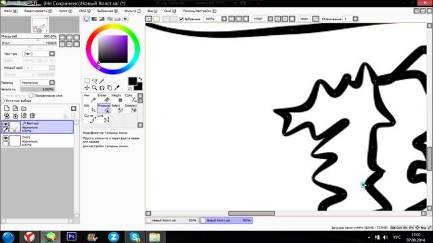
Task: Select the Вектор1 layer
Action: click(x=38, y=127)
